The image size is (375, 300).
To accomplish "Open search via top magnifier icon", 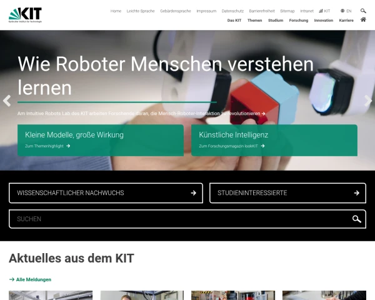I will click(x=363, y=11).
